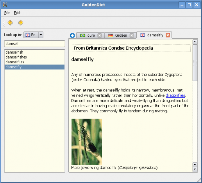The height and width of the screenshot is (183, 202).
Task: Click the scrollbar up arrow at top
Action: point(195,42)
